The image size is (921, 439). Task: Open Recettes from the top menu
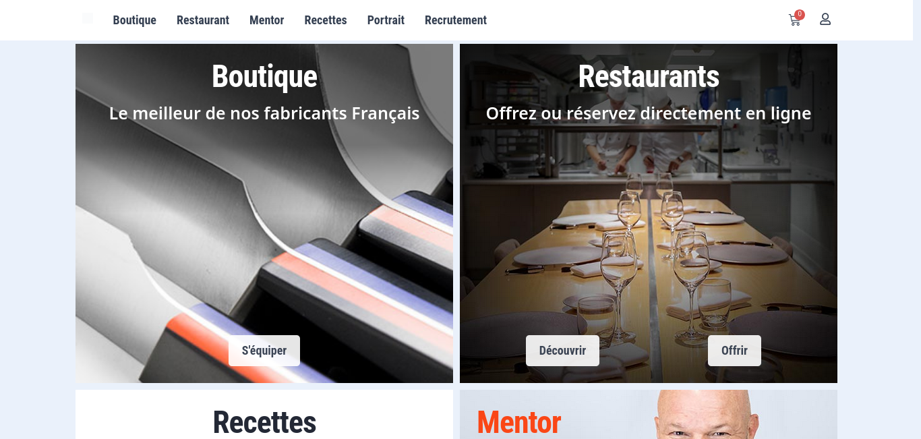pyautogui.click(x=326, y=20)
